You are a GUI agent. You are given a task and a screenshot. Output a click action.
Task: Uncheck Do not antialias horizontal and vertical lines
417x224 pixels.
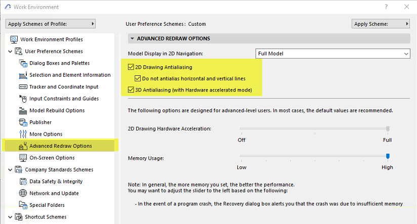pos(138,79)
